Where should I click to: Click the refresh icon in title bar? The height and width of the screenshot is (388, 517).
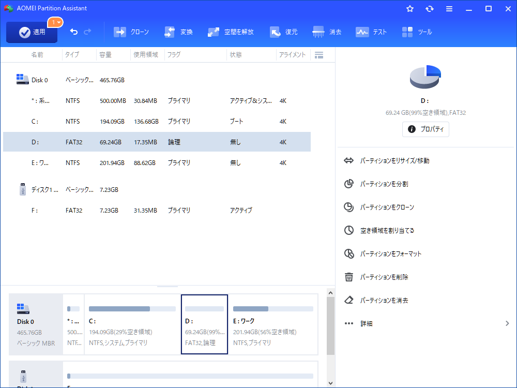429,9
